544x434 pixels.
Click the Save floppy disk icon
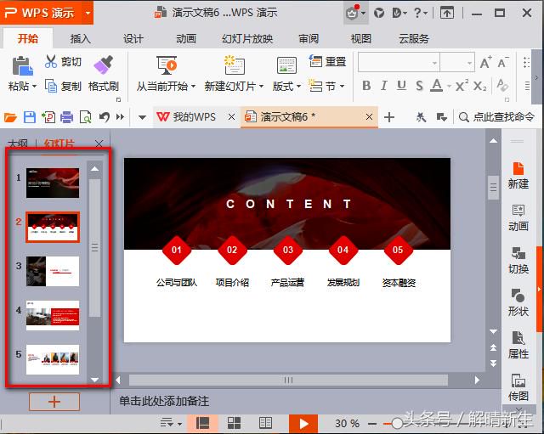tap(30, 117)
